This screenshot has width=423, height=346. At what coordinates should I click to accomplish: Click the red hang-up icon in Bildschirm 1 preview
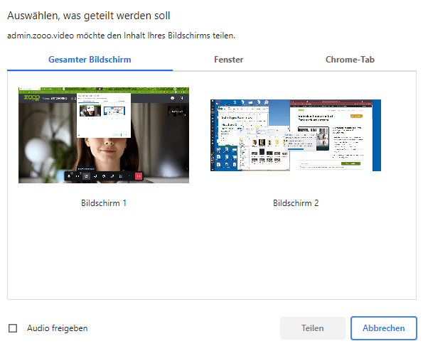(139, 176)
